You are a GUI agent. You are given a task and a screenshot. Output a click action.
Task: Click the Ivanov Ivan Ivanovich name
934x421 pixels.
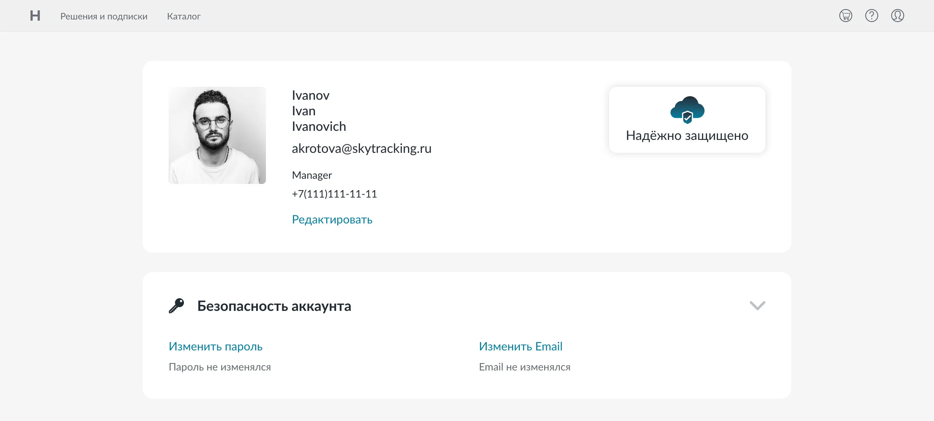pos(318,111)
